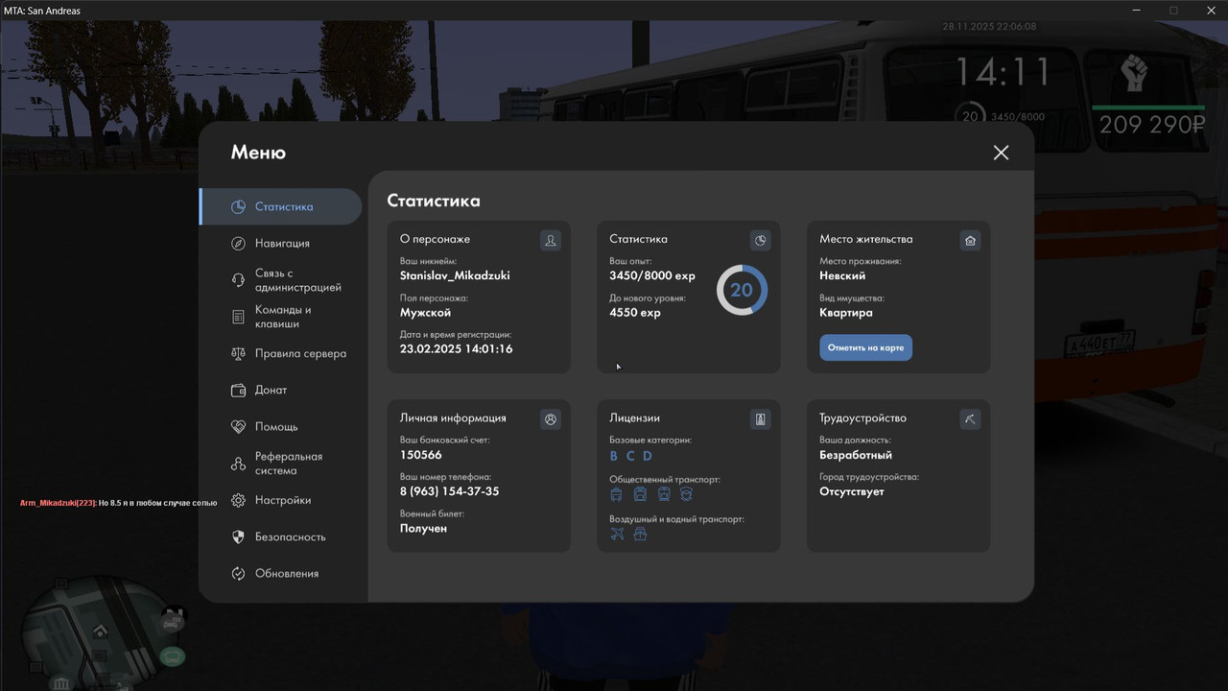Click the registration date 23.02.2025 14:01:16
The image size is (1228, 691).
point(456,349)
